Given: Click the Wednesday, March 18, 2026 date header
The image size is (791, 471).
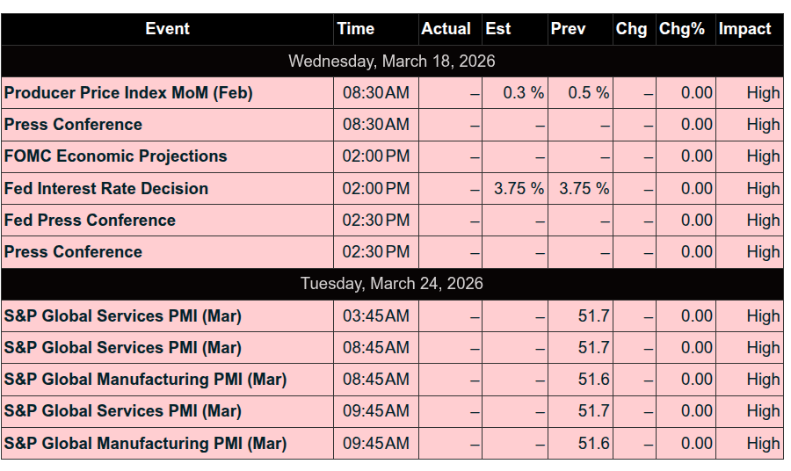Looking at the screenshot, I should 392,62.
